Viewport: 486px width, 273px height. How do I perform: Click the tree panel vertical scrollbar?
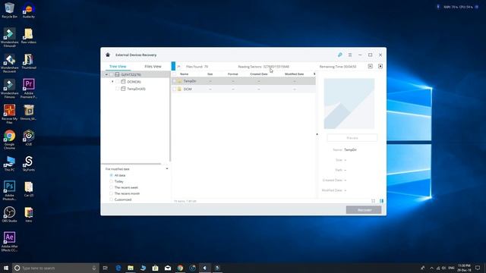(x=170, y=116)
